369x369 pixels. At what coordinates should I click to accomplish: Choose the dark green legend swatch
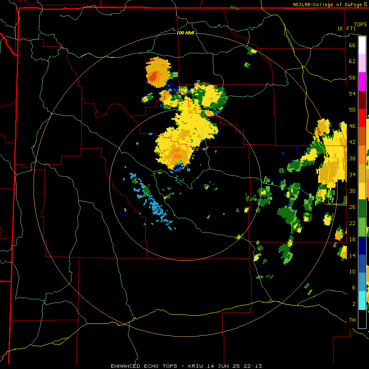tap(362, 209)
